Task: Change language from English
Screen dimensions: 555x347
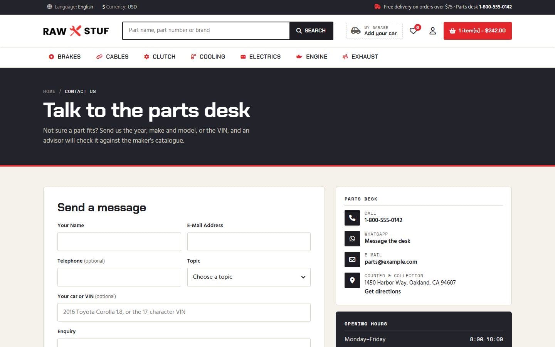Action: pos(70,7)
